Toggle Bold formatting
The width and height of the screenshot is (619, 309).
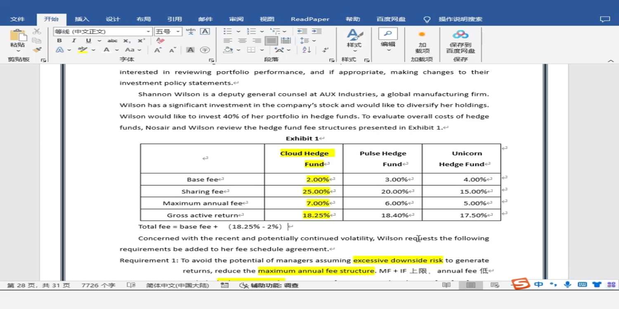point(59,40)
